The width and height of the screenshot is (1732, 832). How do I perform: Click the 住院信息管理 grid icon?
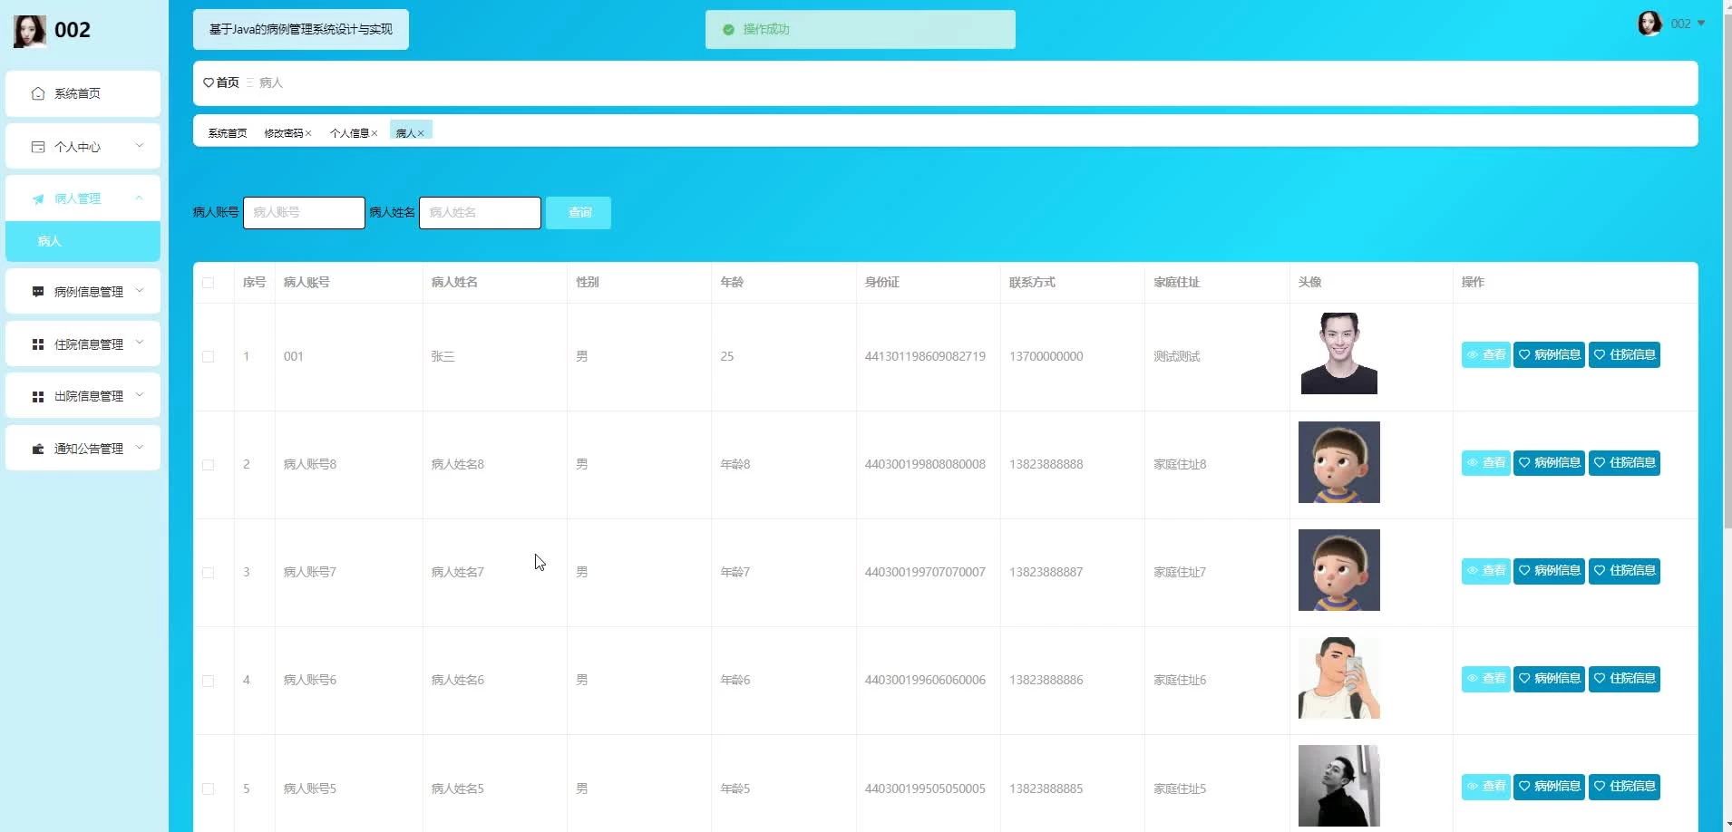click(x=37, y=344)
